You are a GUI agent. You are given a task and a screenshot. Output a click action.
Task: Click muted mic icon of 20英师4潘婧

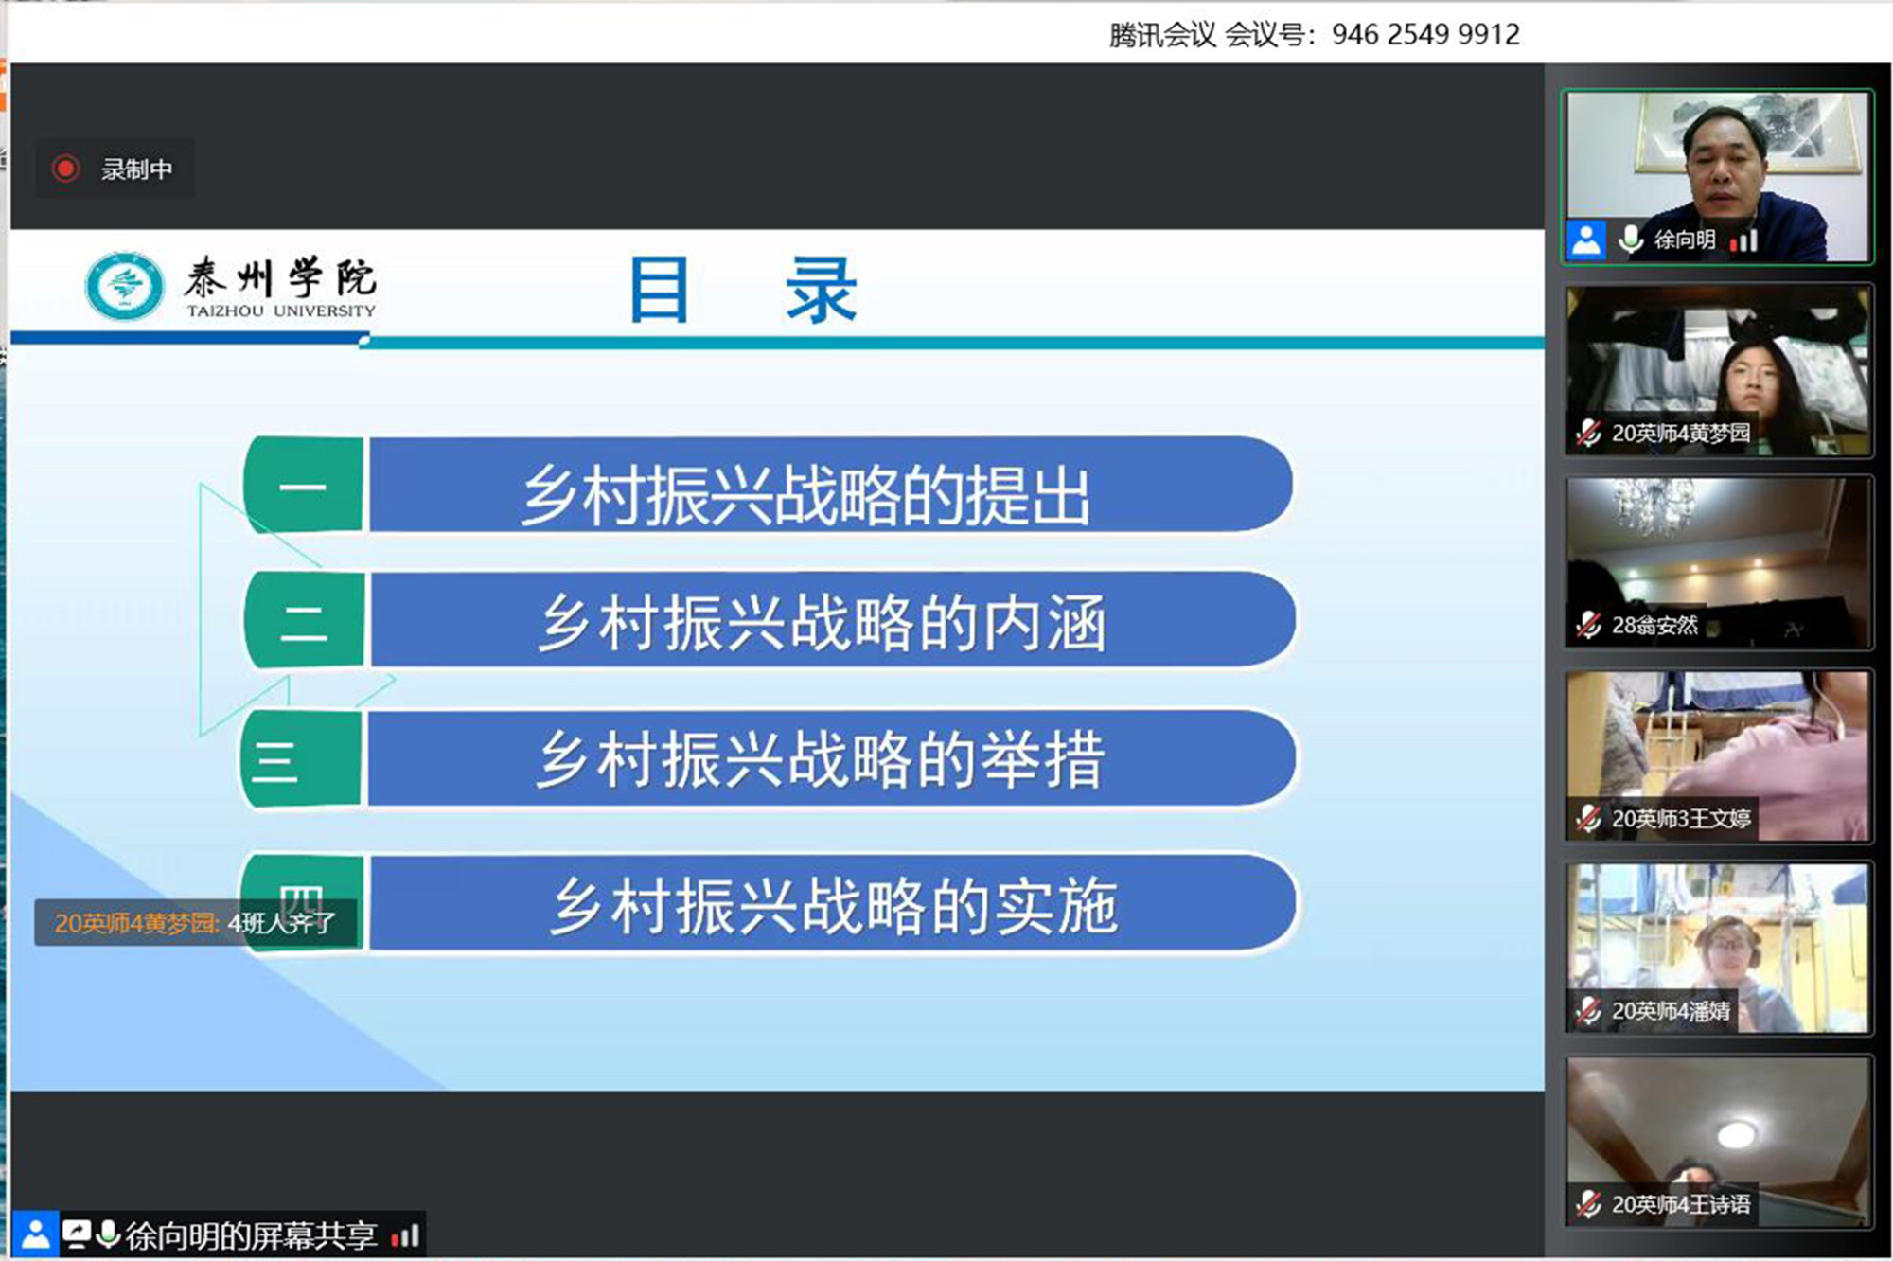point(1588,1011)
